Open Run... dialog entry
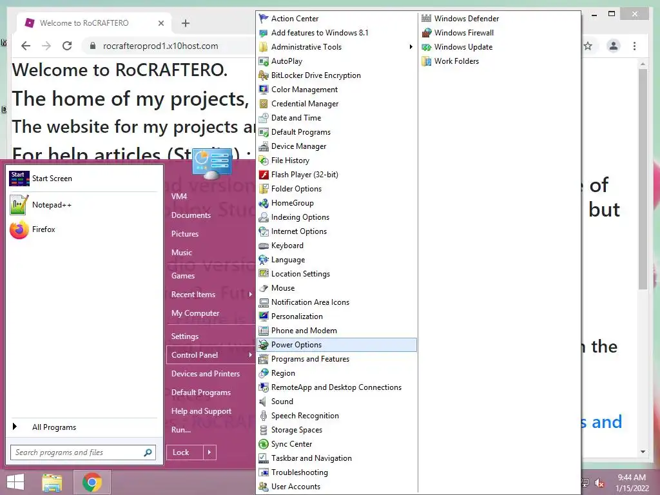 pyautogui.click(x=181, y=430)
